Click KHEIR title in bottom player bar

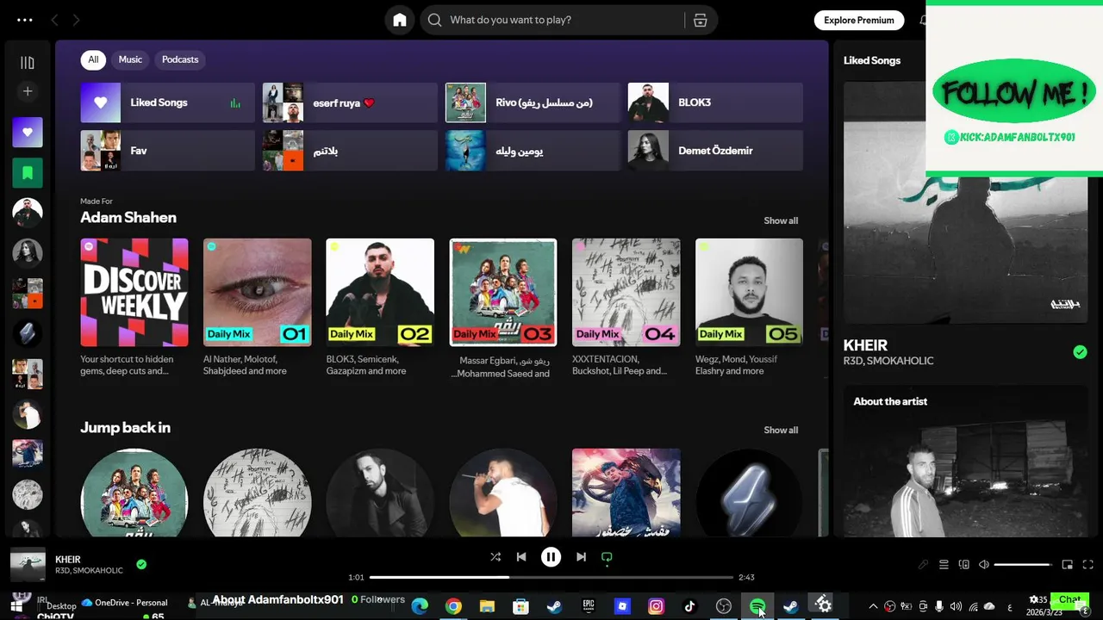68,560
